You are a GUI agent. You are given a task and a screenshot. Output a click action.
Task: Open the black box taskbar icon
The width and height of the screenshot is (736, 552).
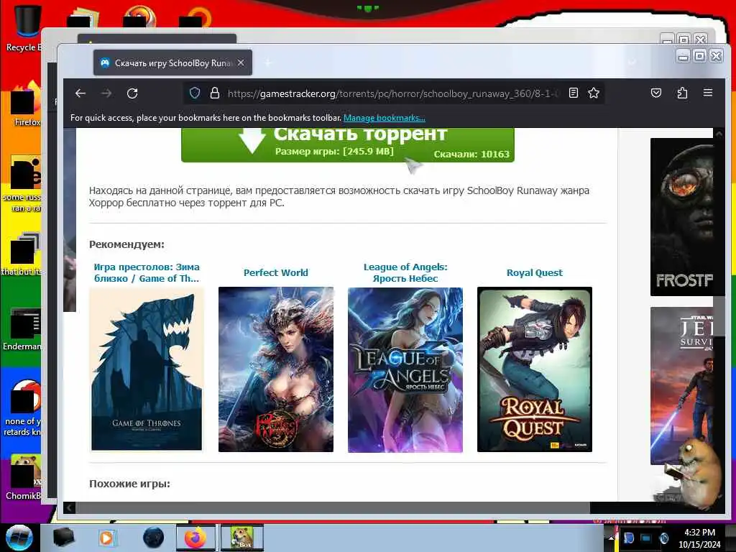(x=64, y=538)
